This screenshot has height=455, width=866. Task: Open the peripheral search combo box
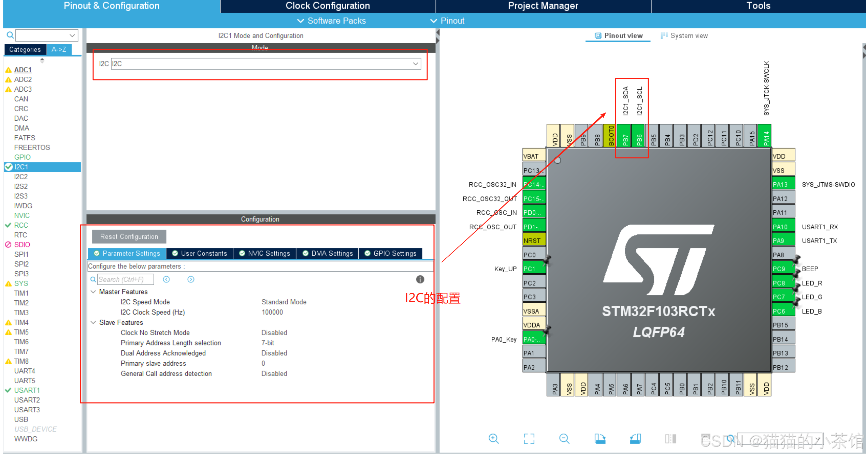[x=47, y=35]
